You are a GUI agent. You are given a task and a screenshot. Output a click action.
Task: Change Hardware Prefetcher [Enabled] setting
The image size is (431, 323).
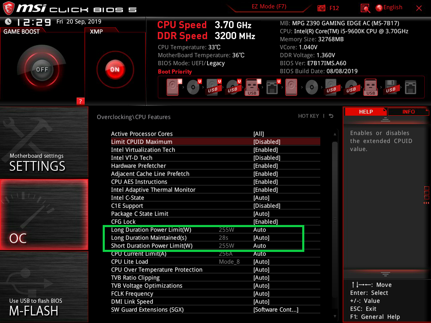pos(215,166)
